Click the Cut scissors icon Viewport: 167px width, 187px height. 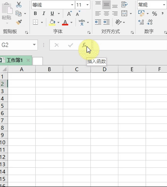19,5
